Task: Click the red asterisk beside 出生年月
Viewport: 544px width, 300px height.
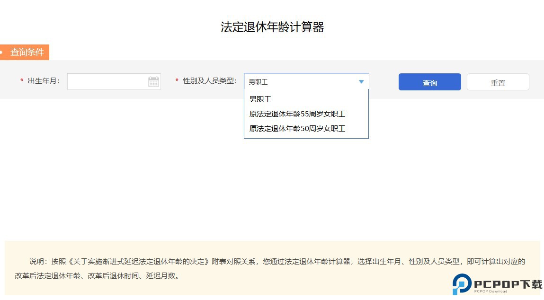Action: 22,81
